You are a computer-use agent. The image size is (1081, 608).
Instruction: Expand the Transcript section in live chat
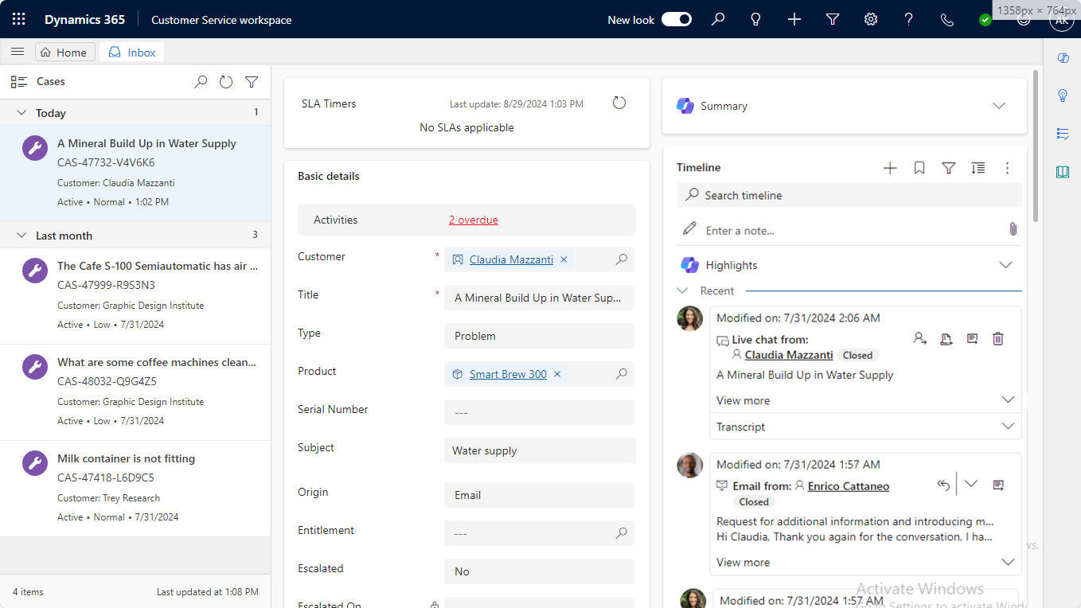click(1008, 427)
